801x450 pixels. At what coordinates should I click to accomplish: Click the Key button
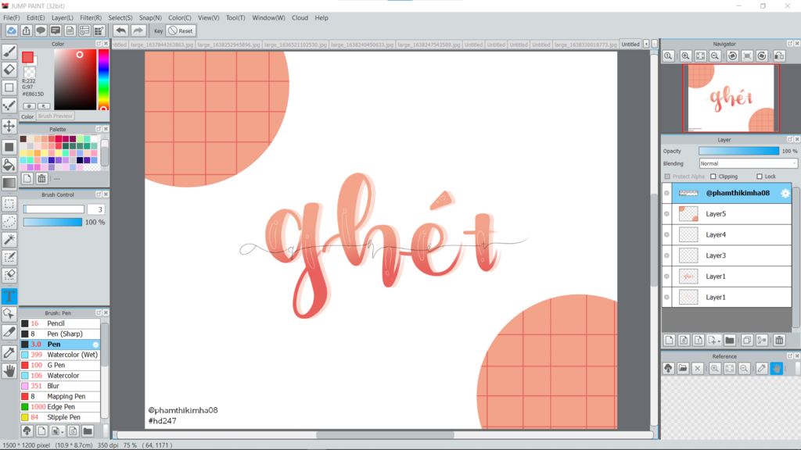coord(158,30)
